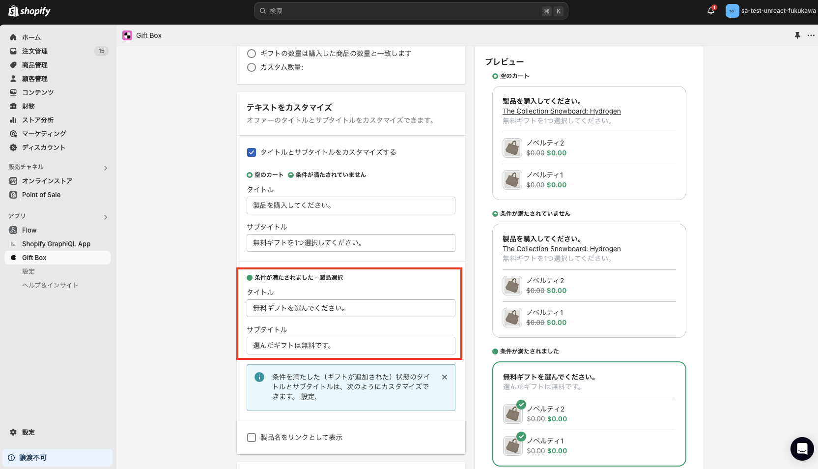Uncheck タイトルとサブタイトルをカスタマイズする
The image size is (818, 469).
(252, 152)
